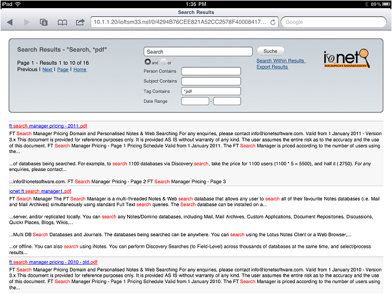The width and height of the screenshot is (392, 294).
Task: Click the 'Search Results' page title
Action: [196, 12]
